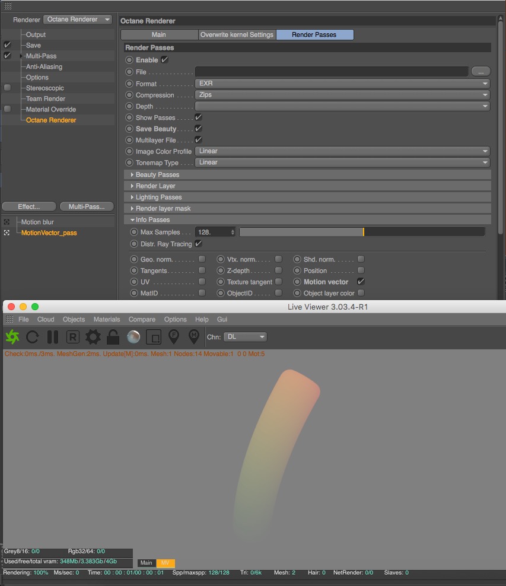The width and height of the screenshot is (506, 586).
Task: Open the Compare menu
Action: pos(142,319)
